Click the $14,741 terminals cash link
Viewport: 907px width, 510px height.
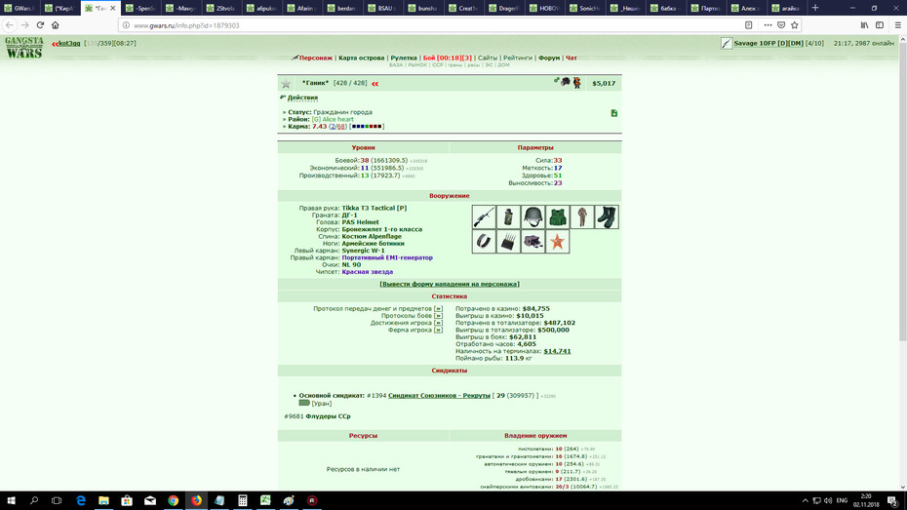click(557, 351)
